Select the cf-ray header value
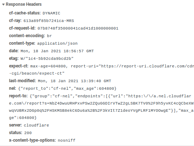194x146 pixels. click(x=49, y=21)
